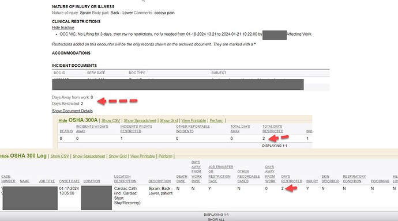Sort log by Days Away From Work column
Screen dimensions: 398x221
[270, 174]
